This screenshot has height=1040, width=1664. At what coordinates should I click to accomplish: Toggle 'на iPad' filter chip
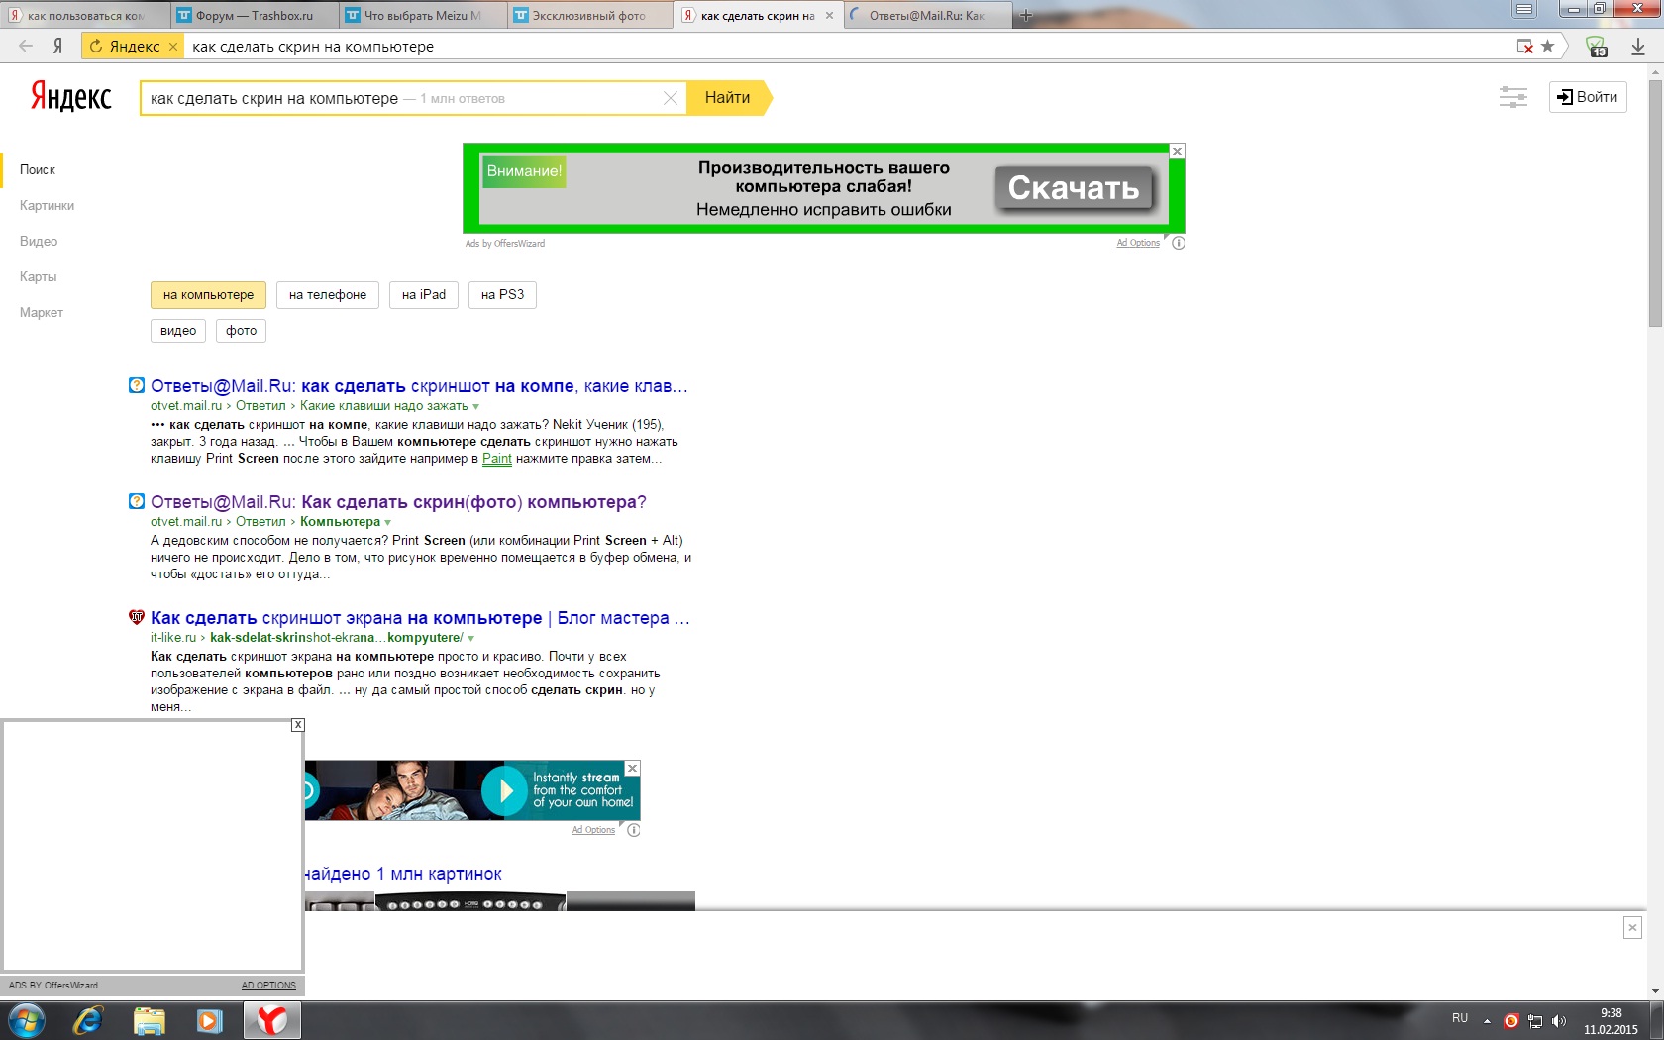(424, 295)
